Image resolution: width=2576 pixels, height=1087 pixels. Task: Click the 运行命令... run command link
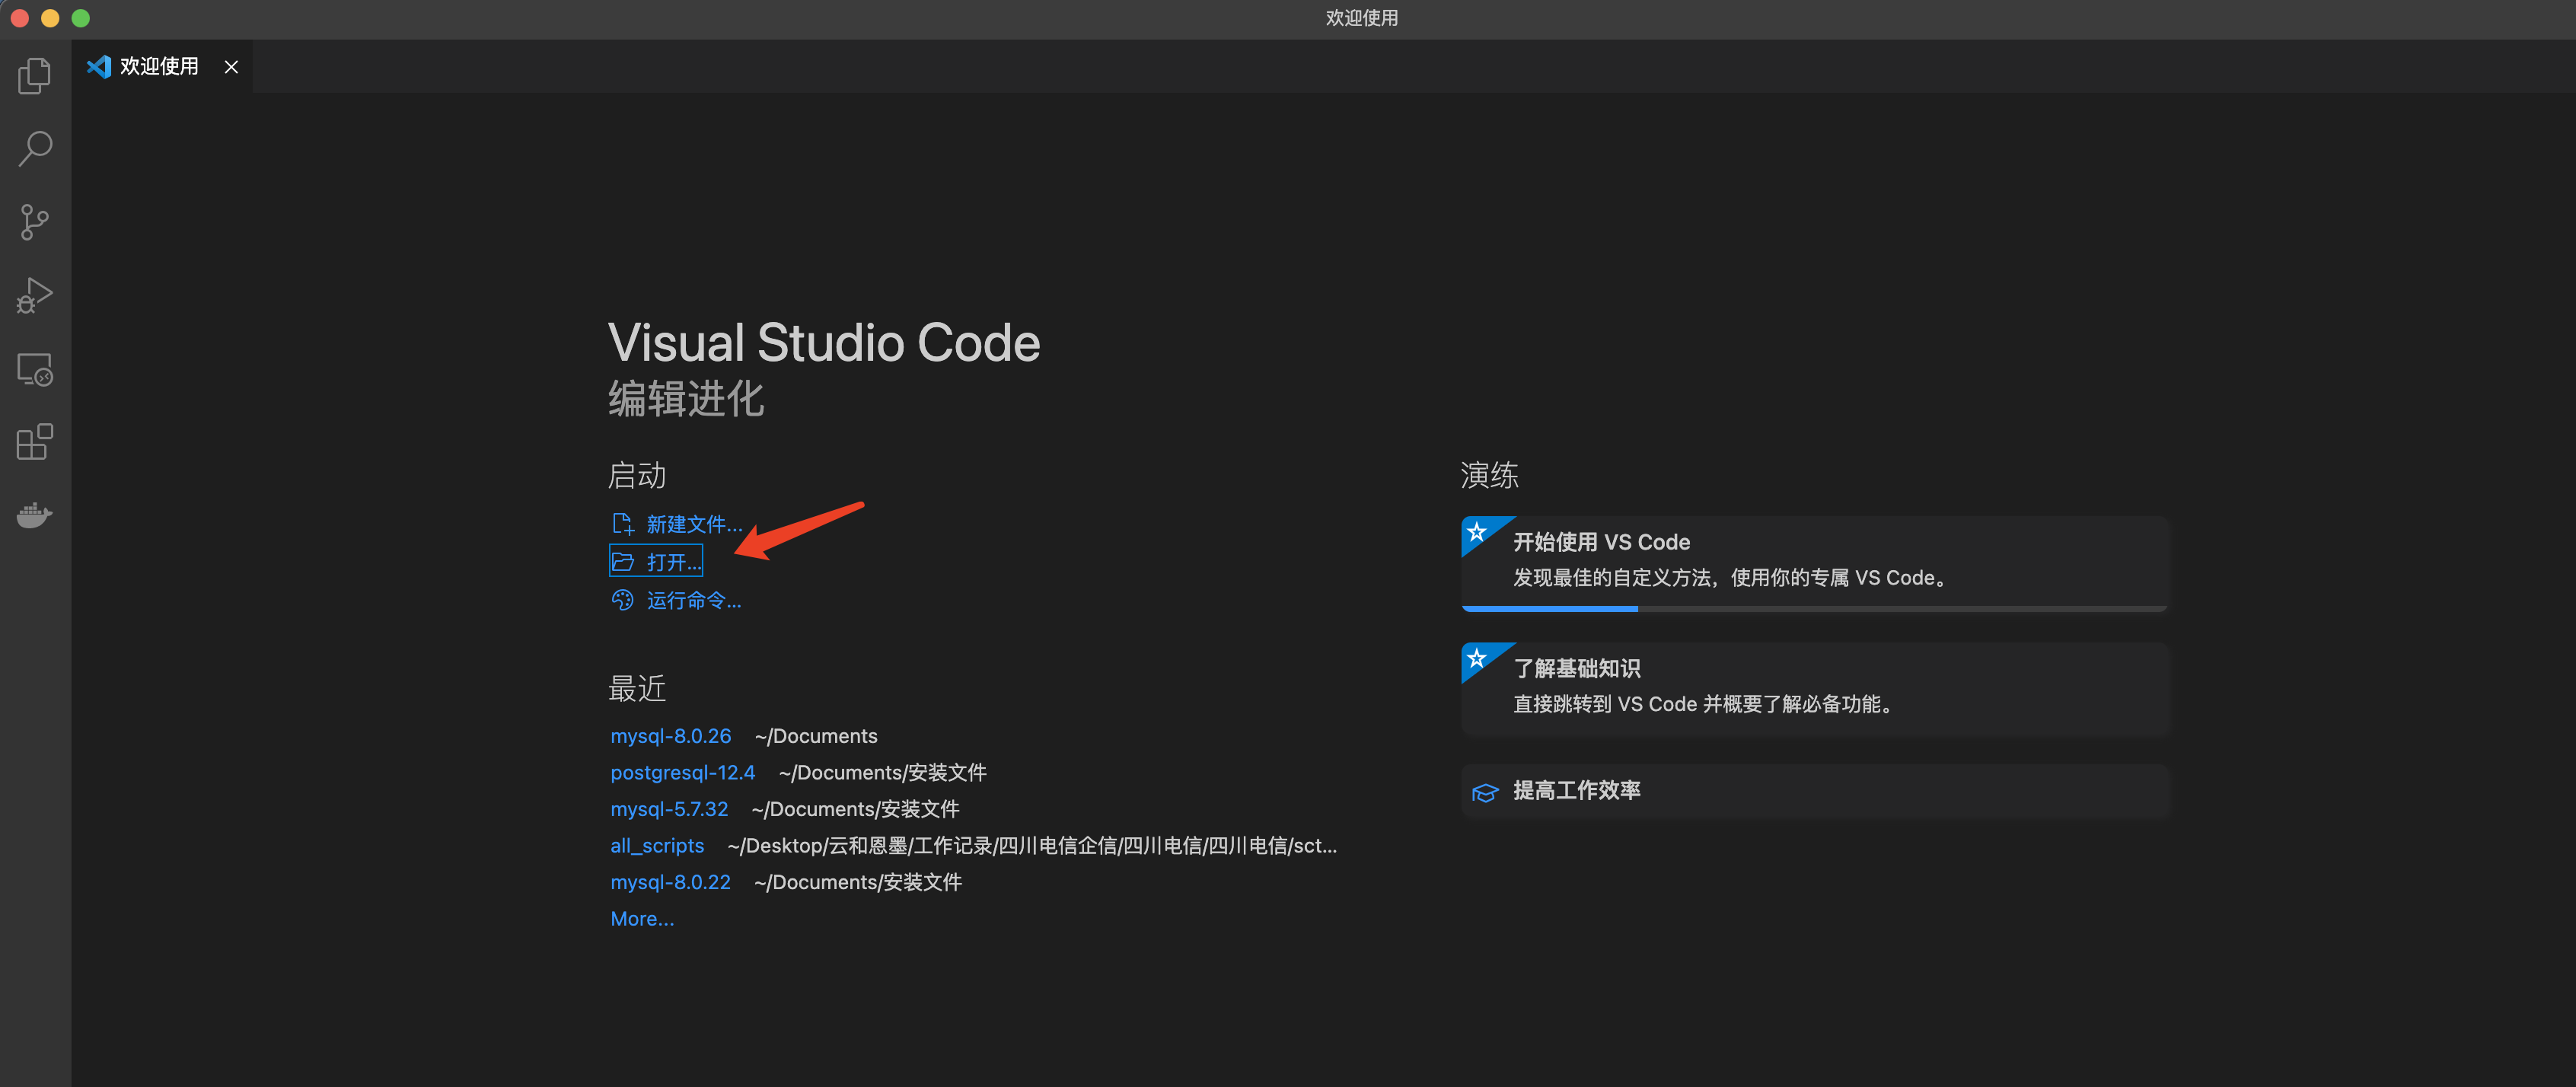coord(693,600)
